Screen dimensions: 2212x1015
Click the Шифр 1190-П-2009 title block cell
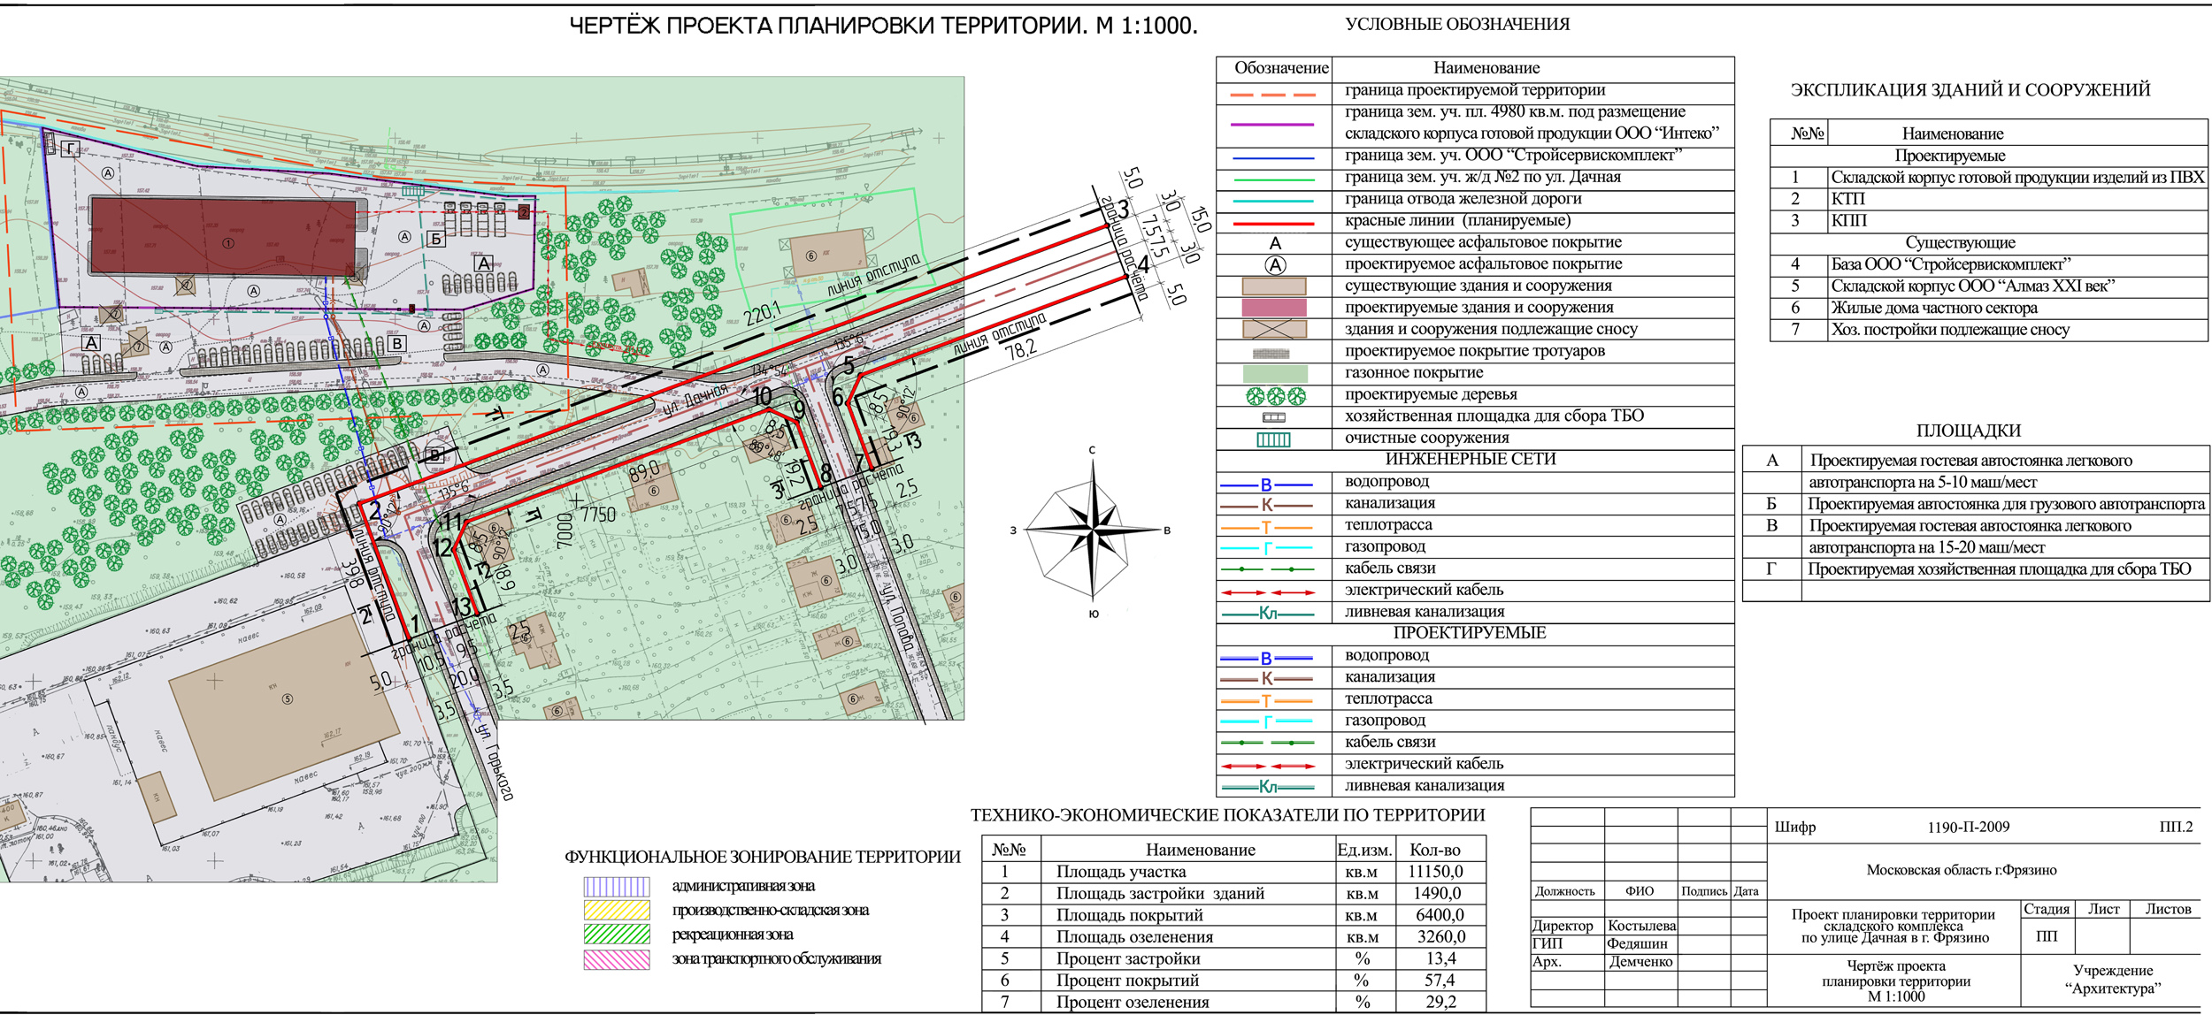[x=1967, y=828]
